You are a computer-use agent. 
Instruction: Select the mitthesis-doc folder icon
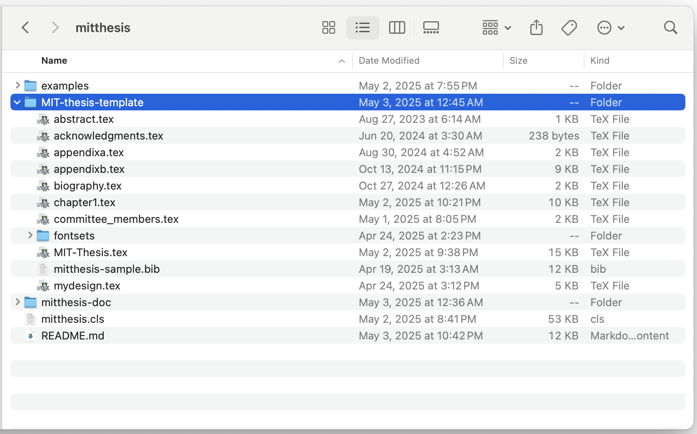tap(30, 302)
